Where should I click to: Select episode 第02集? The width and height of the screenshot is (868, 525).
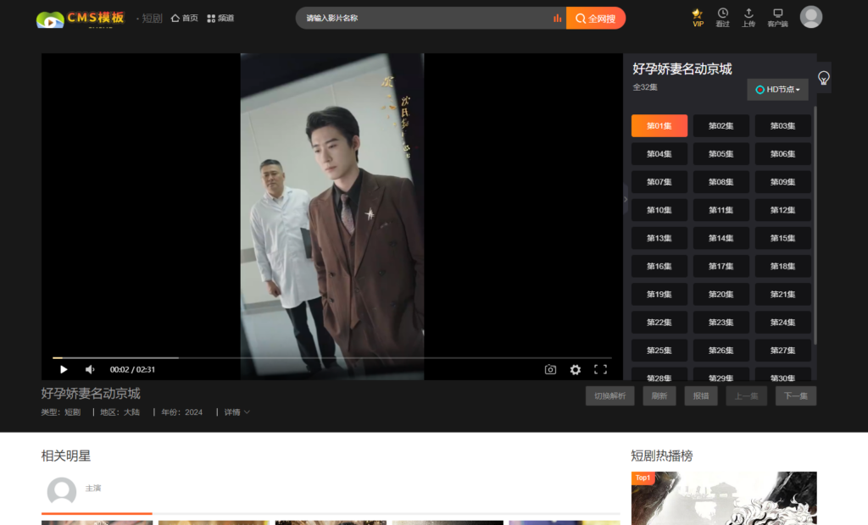[721, 126]
